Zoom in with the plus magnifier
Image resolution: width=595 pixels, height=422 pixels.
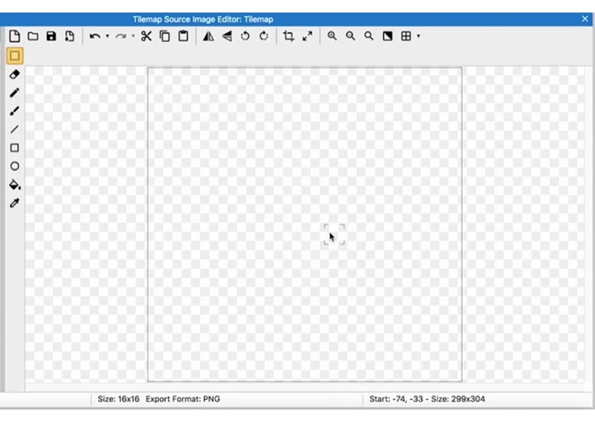click(x=332, y=36)
